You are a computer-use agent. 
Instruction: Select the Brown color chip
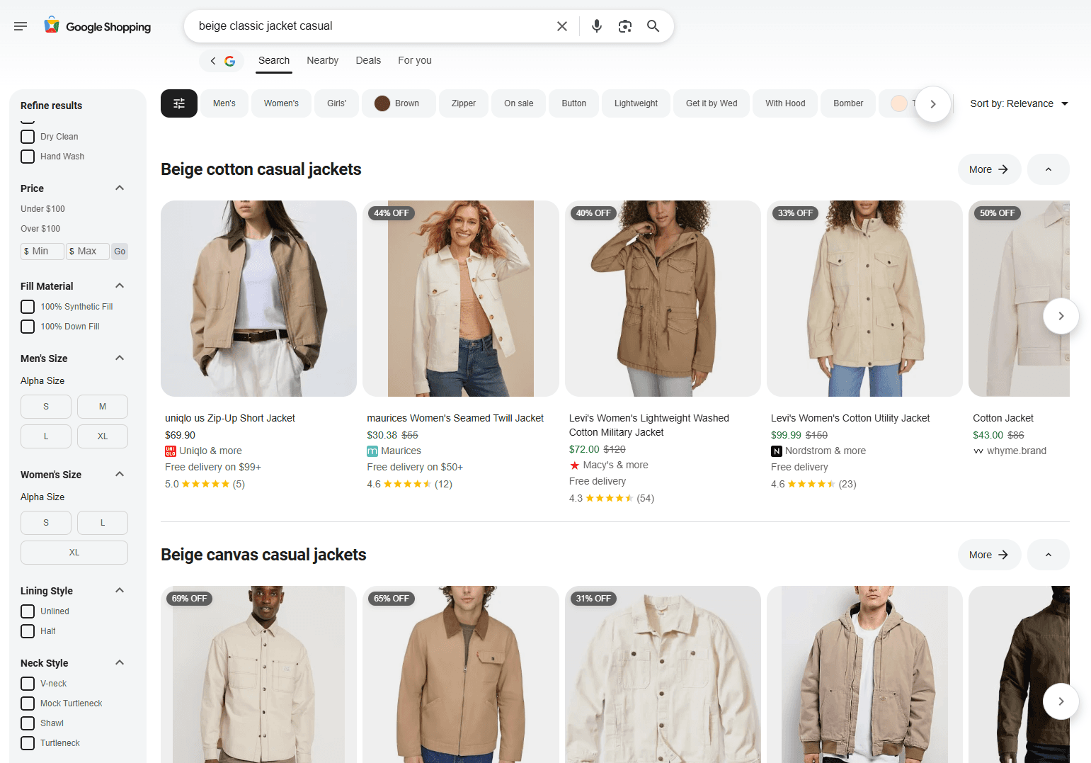(399, 103)
